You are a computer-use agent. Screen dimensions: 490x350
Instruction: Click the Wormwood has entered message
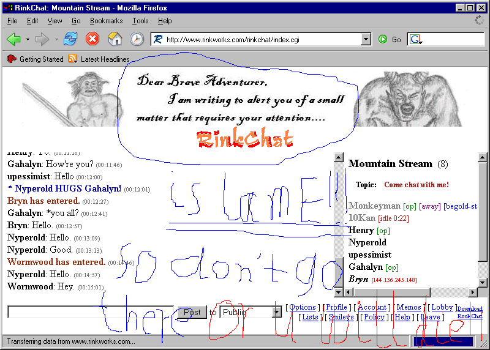pos(56,262)
